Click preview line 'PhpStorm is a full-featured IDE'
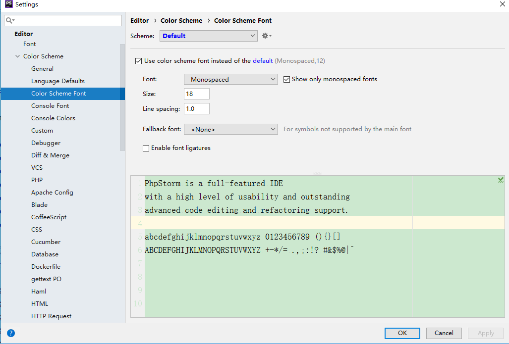This screenshot has height=344, width=509. pyautogui.click(x=214, y=184)
